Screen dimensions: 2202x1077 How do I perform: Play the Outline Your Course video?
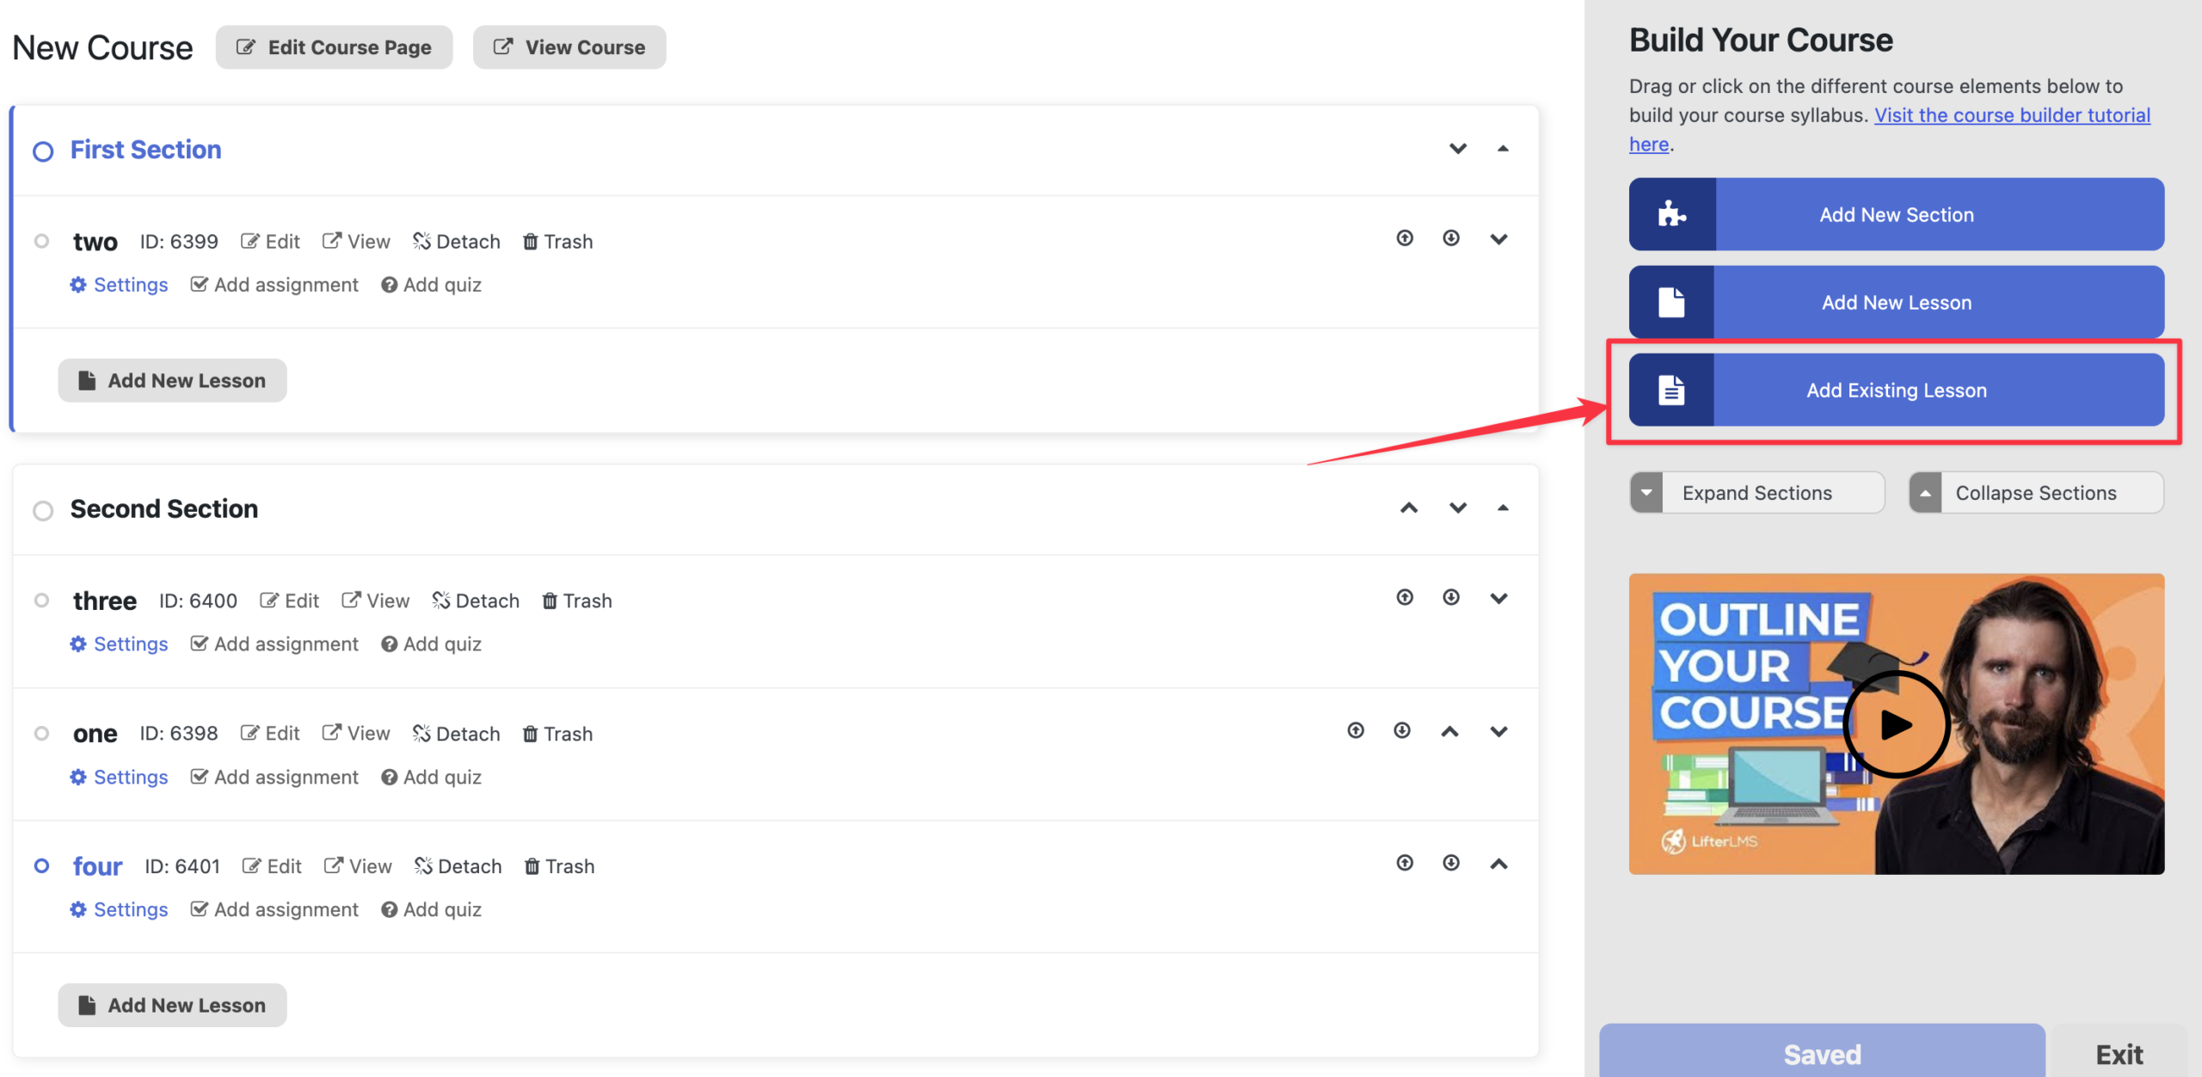(x=1896, y=724)
